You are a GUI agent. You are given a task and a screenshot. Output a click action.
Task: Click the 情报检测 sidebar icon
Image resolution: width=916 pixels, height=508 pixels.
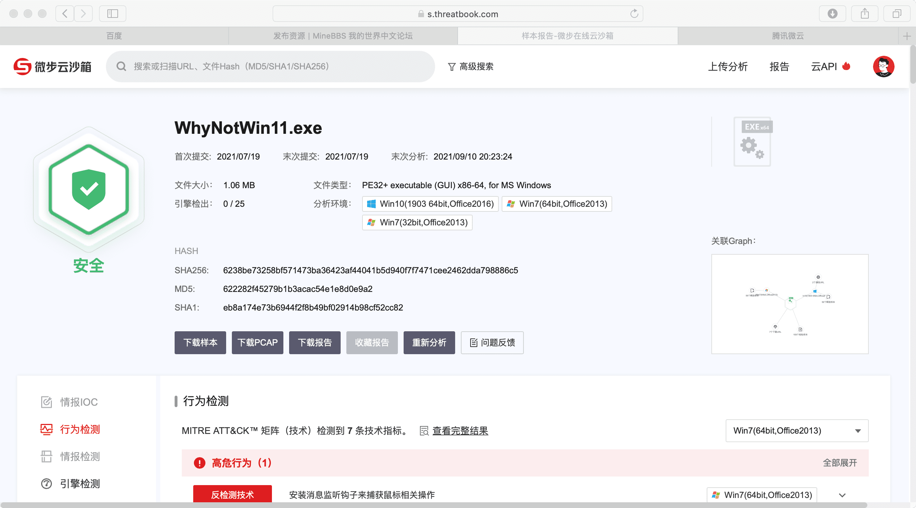pyautogui.click(x=47, y=456)
